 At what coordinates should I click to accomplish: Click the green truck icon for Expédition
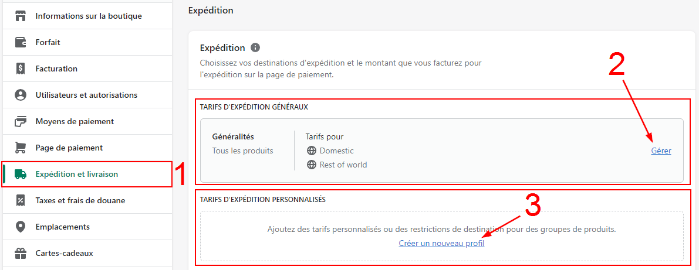pyautogui.click(x=21, y=174)
